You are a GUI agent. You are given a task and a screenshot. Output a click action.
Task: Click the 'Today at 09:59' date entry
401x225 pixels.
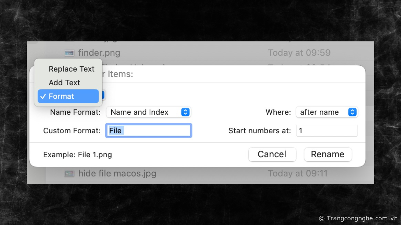299,53
